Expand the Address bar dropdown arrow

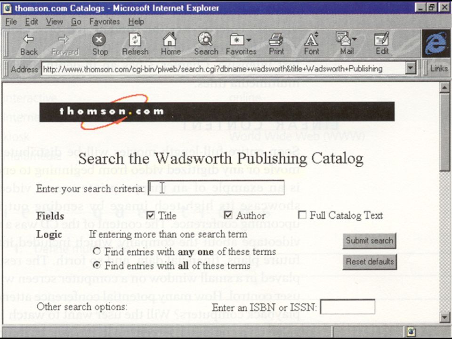point(410,69)
